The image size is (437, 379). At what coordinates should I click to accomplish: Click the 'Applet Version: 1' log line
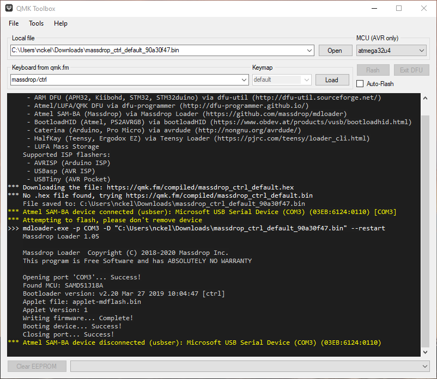(x=55, y=310)
